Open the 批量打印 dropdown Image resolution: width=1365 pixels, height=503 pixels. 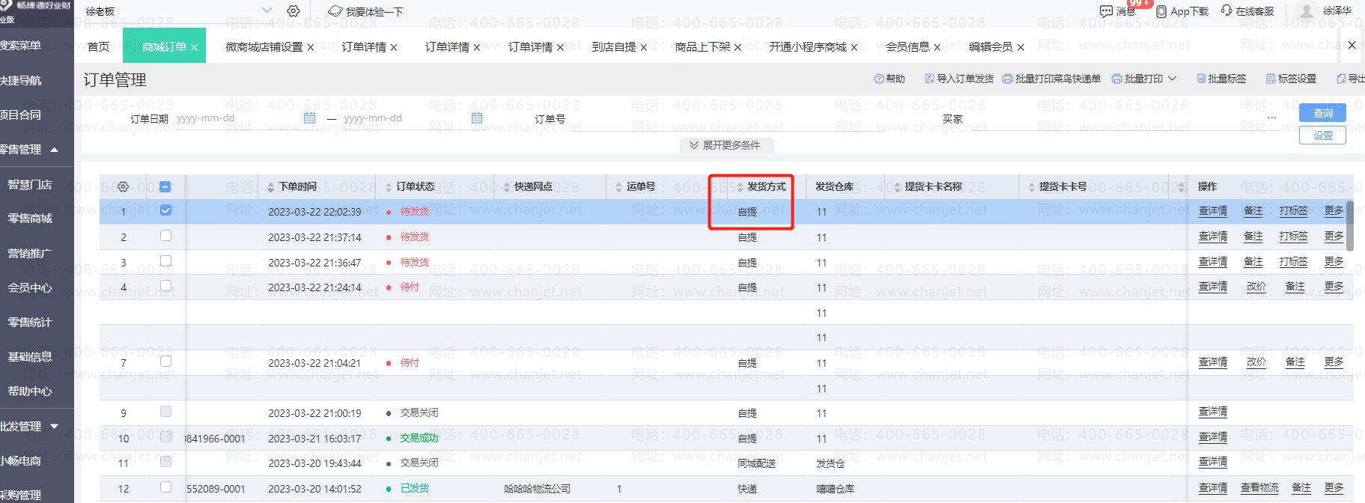1144,79
